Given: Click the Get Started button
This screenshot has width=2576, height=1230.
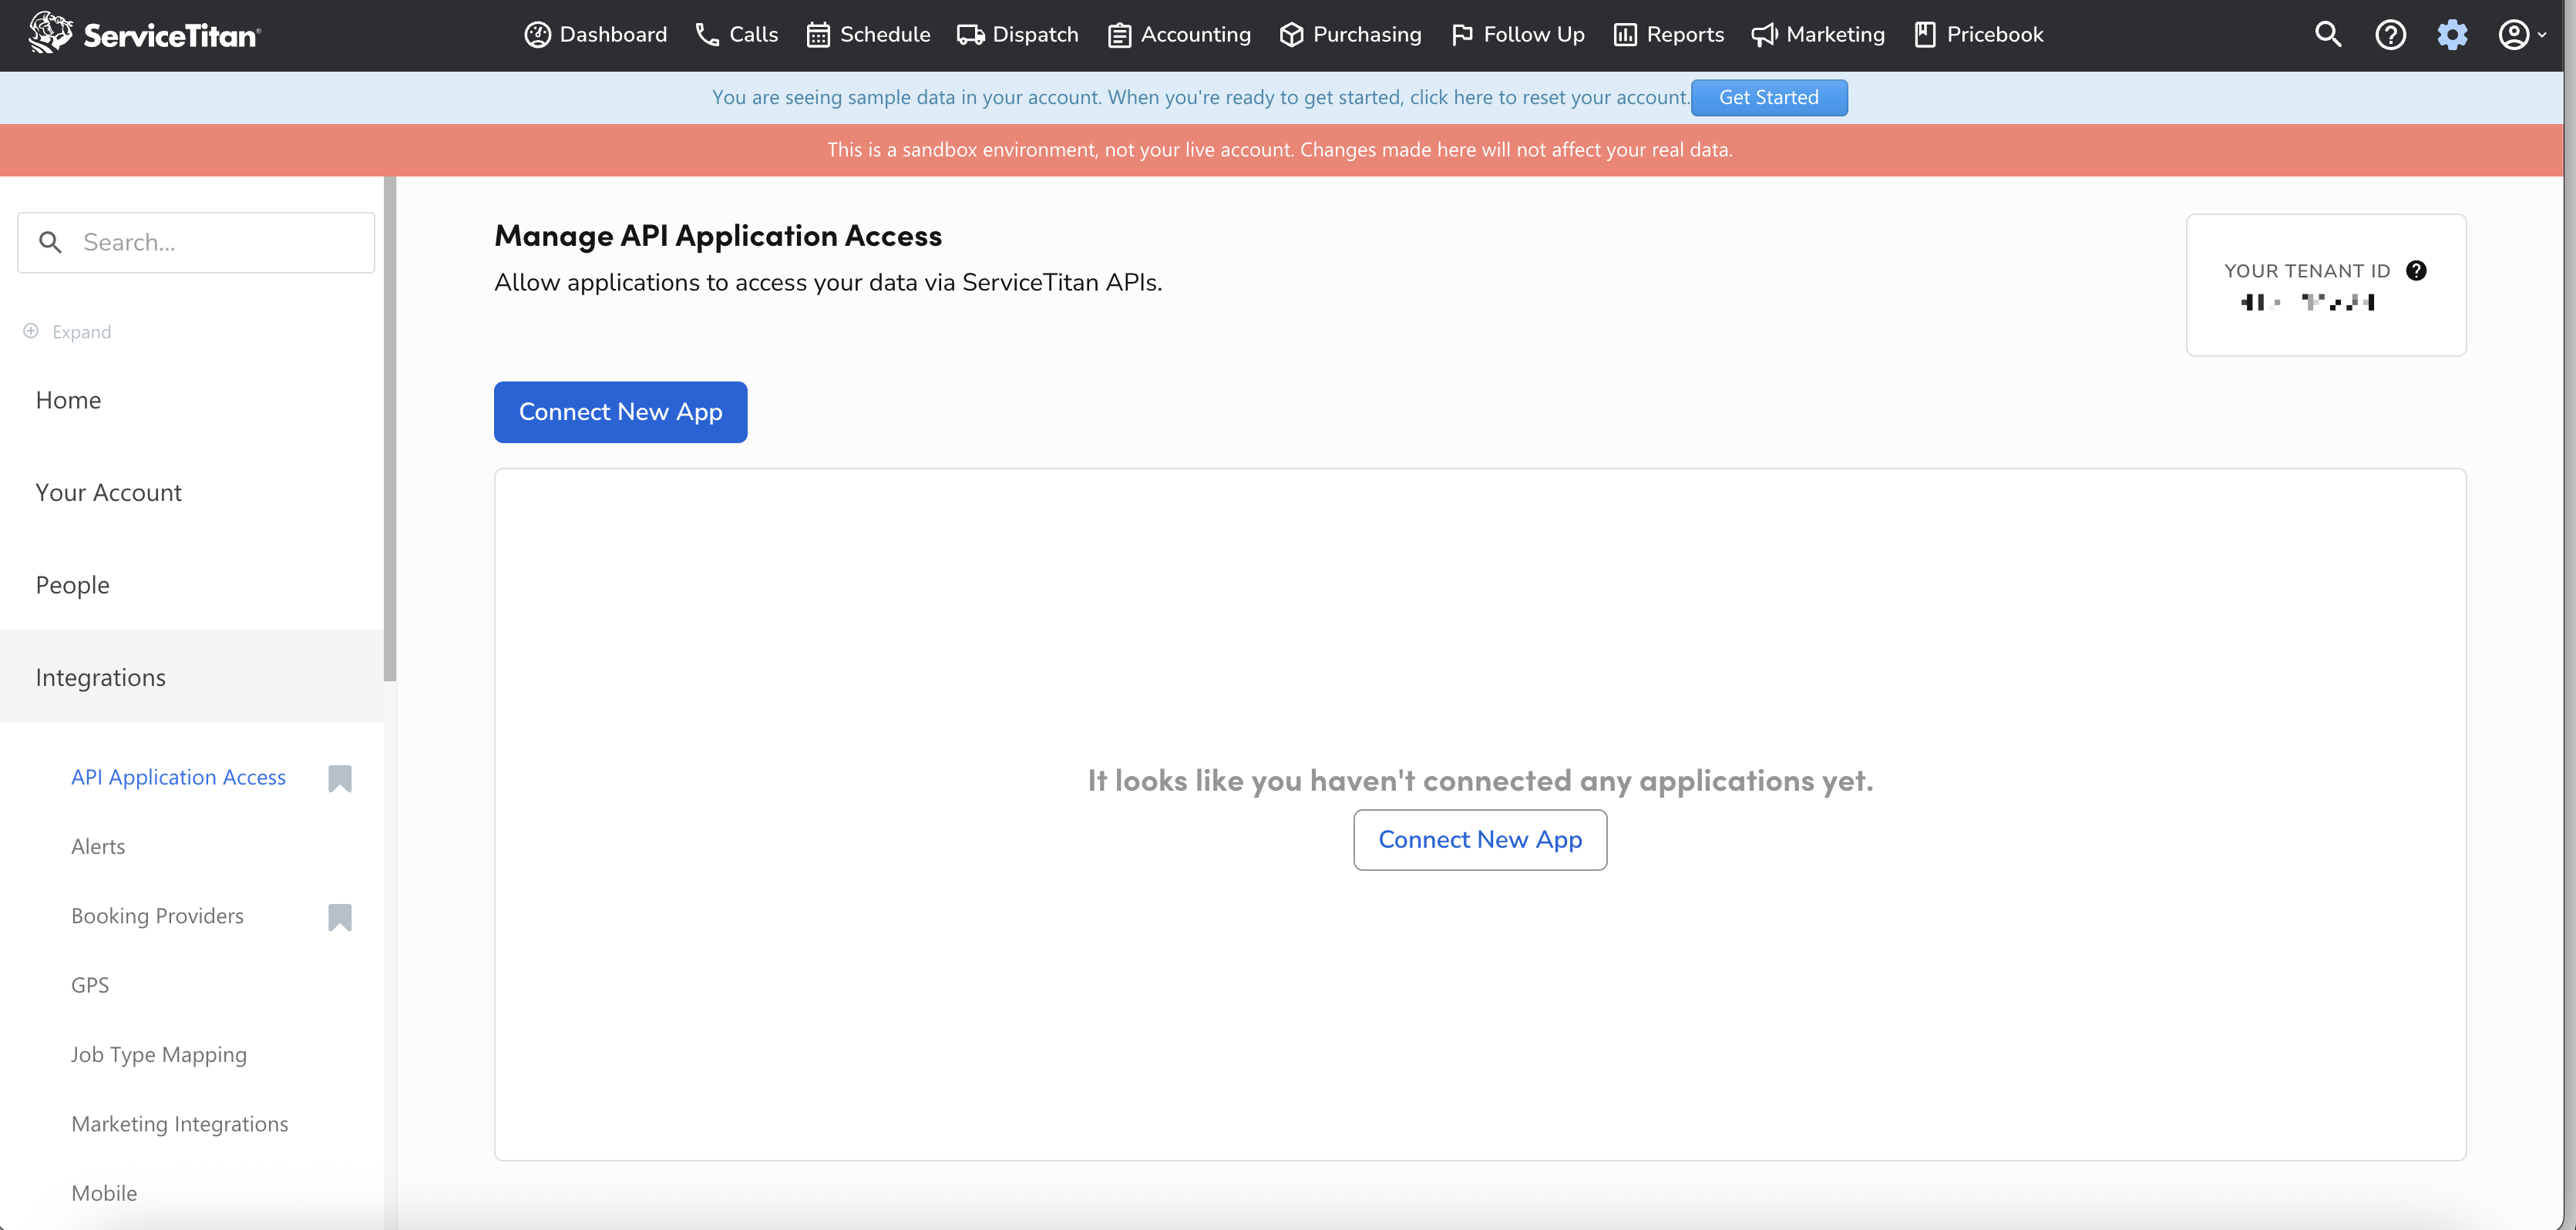Looking at the screenshot, I should [x=1769, y=97].
